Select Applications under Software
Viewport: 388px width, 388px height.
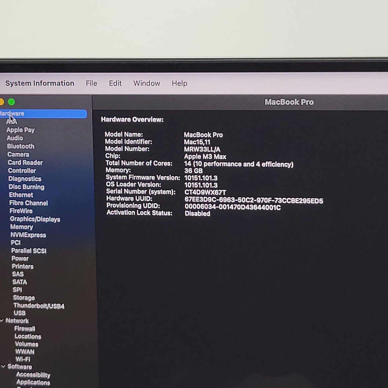pos(33,382)
